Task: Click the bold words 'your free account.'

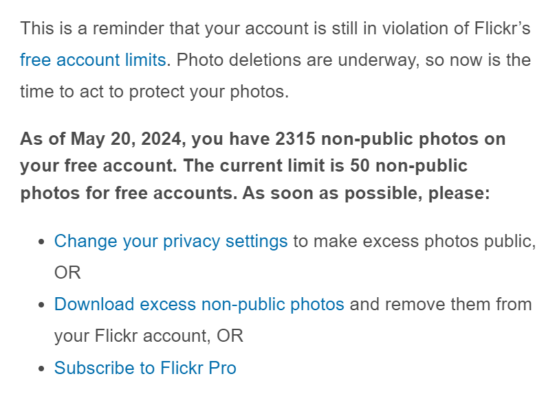Action: click(98, 166)
